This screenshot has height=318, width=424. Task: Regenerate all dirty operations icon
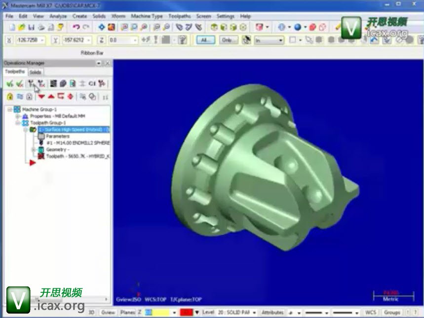41,83
